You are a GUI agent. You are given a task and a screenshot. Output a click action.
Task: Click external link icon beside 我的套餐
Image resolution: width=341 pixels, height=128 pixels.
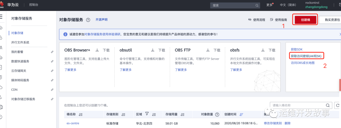(52, 52)
